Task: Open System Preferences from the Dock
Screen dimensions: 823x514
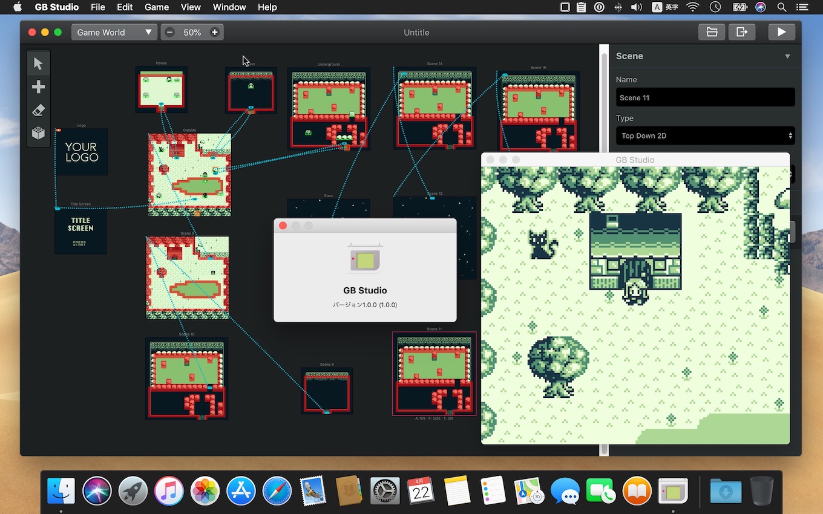Action: 385,490
